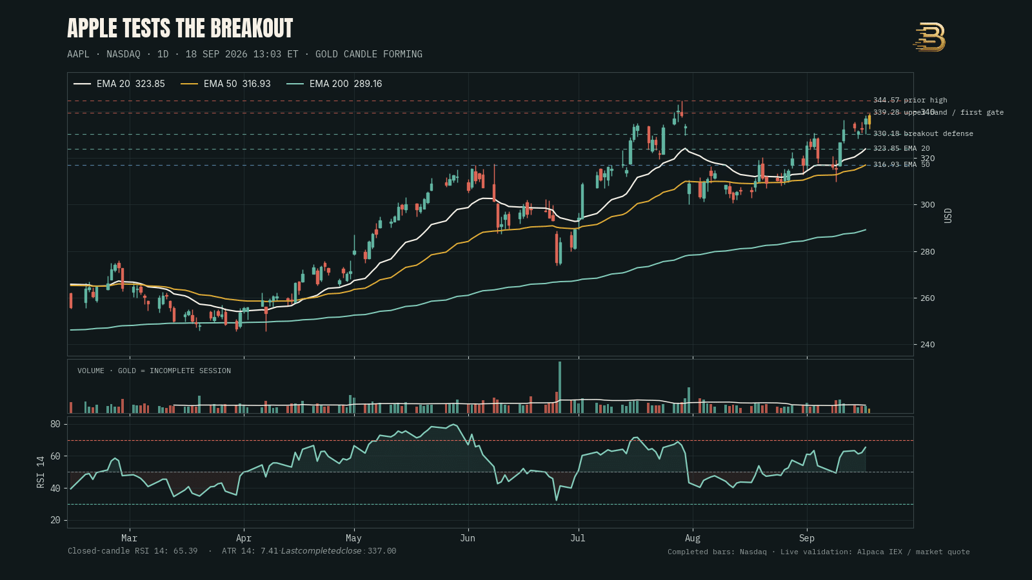Screen dimensions: 1032x580
Task: Click the 40 tick on RSI axis
Action: click(x=55, y=488)
